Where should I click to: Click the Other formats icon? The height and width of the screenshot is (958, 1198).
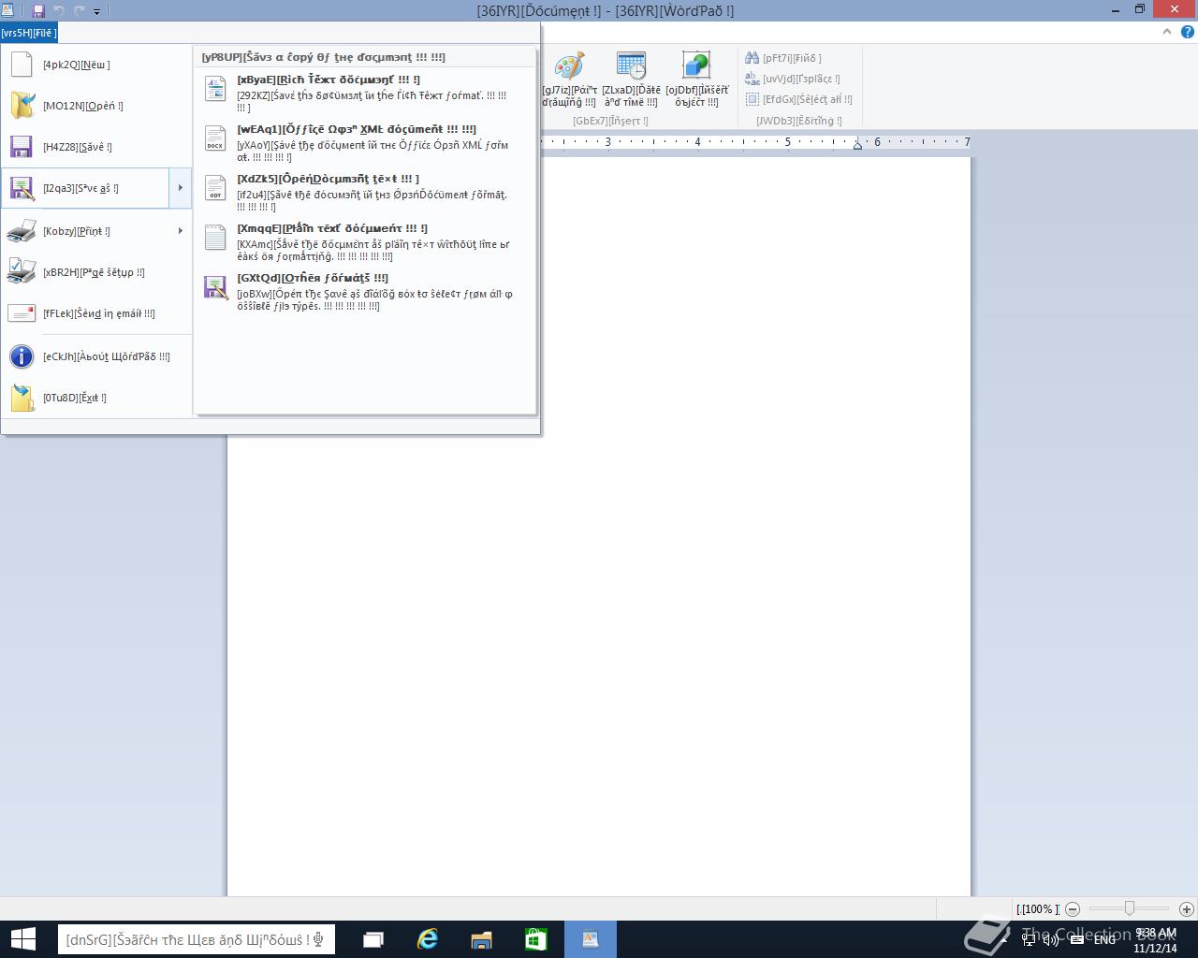tap(216, 287)
